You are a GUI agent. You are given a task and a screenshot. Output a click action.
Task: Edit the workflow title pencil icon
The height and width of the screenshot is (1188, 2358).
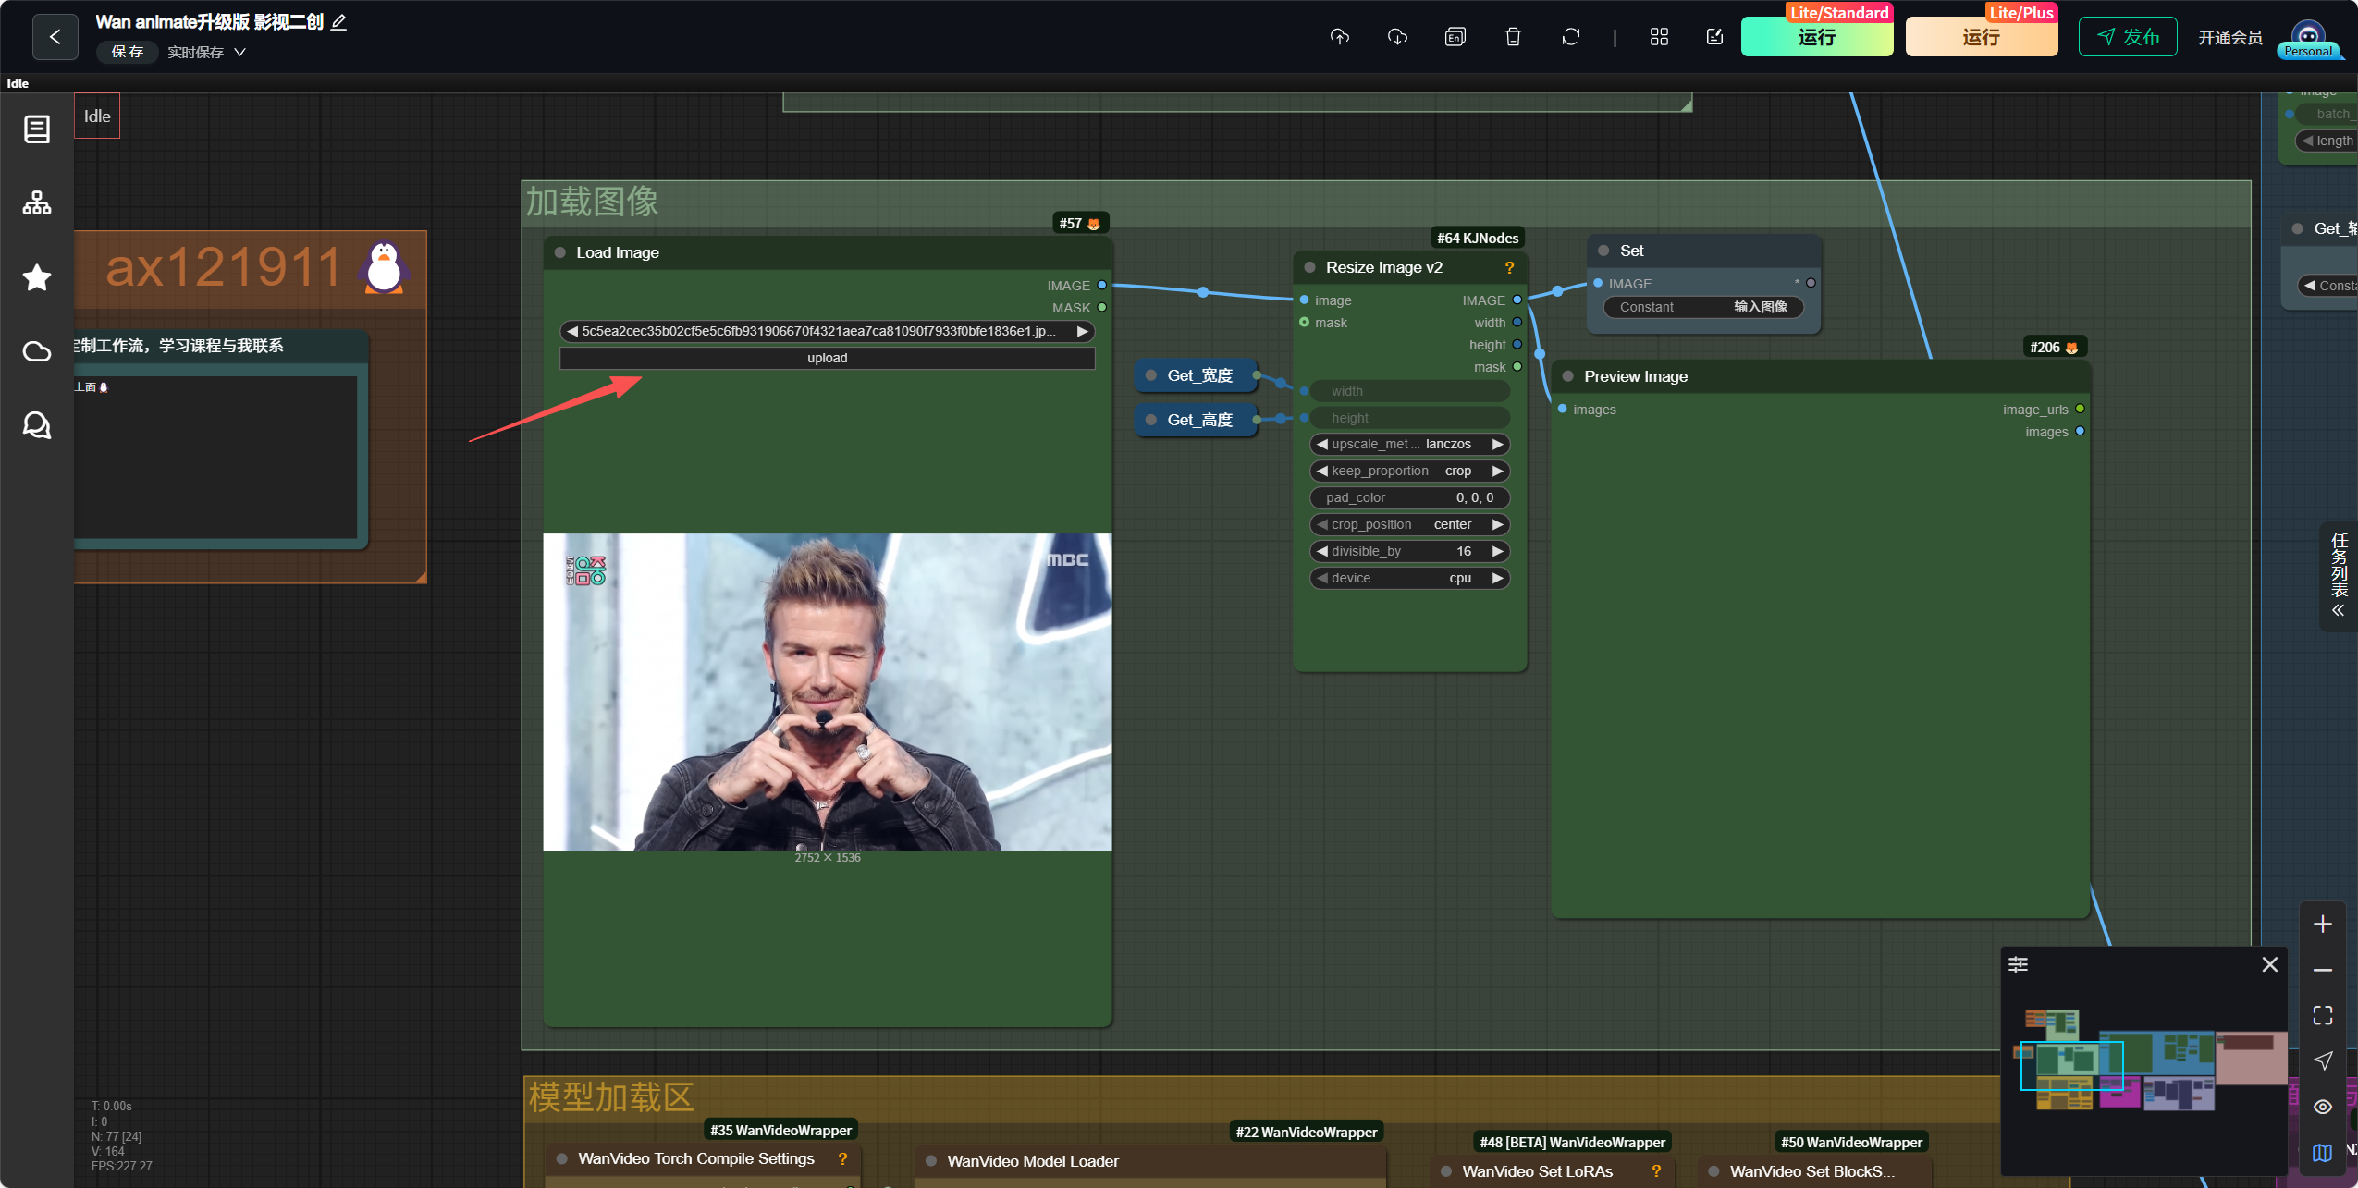[x=339, y=22]
